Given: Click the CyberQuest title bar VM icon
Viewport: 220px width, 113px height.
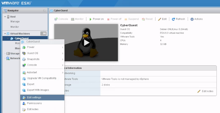Looking at the screenshot, I should [51, 11].
